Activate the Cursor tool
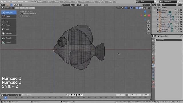Viewport: 183px width, 103px height. click(x=9, y=16)
